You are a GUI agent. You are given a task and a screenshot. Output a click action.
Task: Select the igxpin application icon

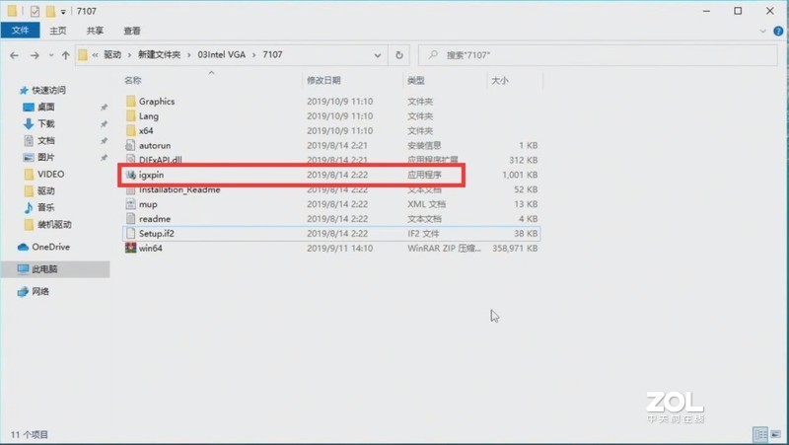pyautogui.click(x=130, y=175)
